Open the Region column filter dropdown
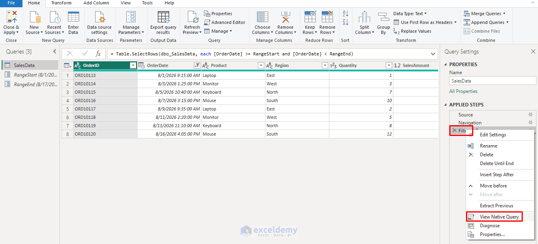Image resolution: width=538 pixels, height=244 pixels. tap(325, 65)
